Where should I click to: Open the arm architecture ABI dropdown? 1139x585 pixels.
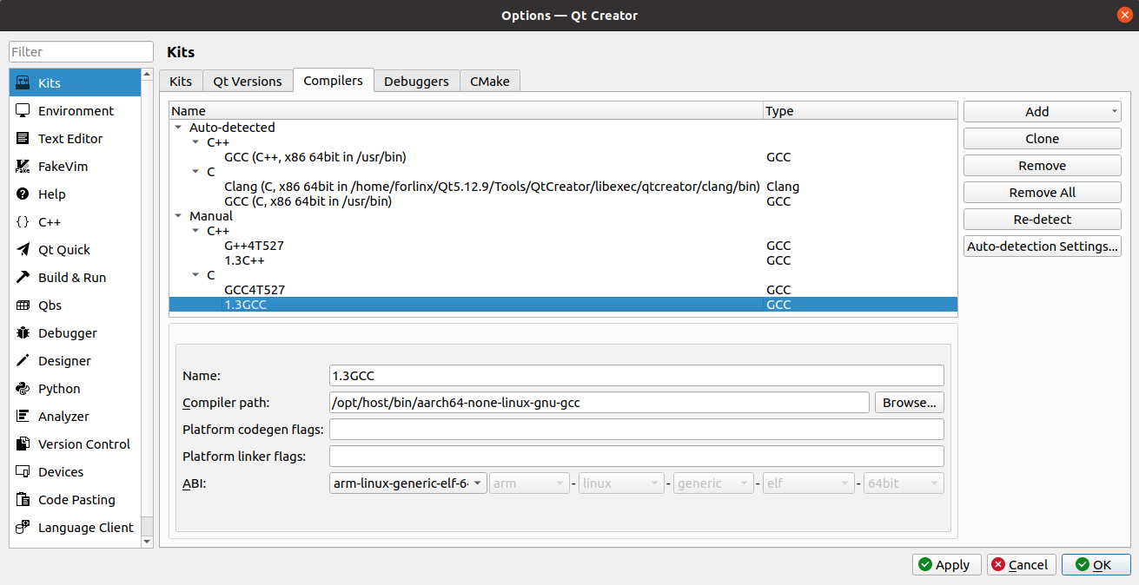pyautogui.click(x=529, y=483)
